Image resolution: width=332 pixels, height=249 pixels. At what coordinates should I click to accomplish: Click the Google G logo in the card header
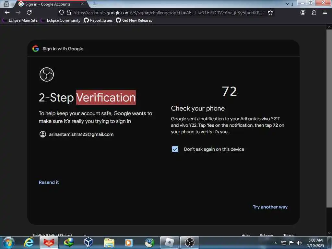(x=36, y=49)
